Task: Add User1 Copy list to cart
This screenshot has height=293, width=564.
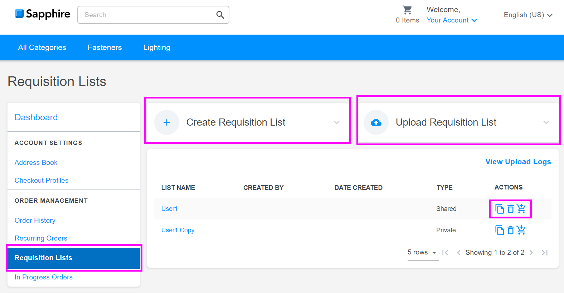Action: tap(521, 230)
